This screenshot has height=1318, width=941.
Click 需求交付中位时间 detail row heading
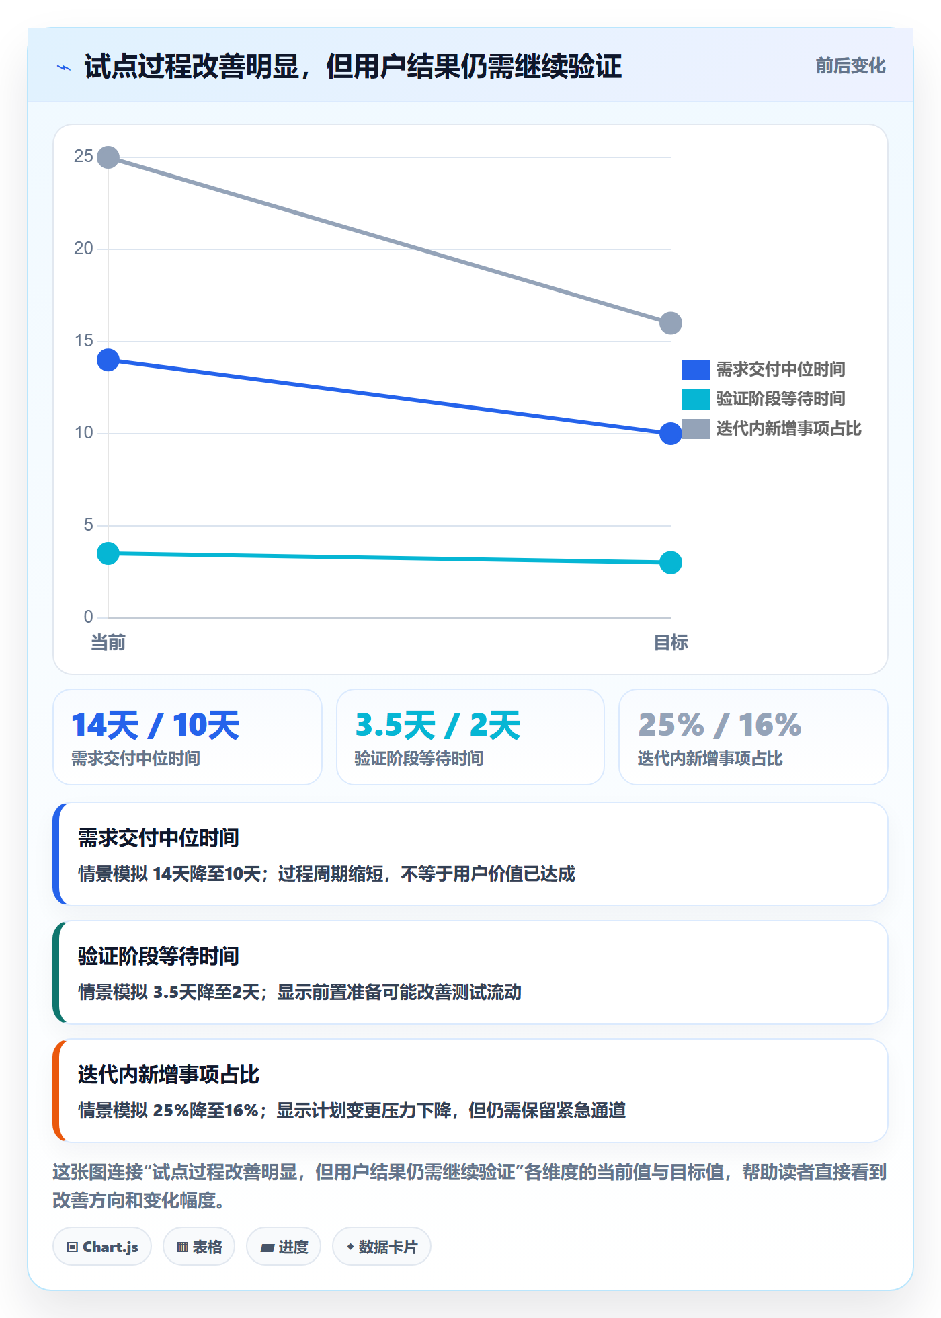click(159, 839)
